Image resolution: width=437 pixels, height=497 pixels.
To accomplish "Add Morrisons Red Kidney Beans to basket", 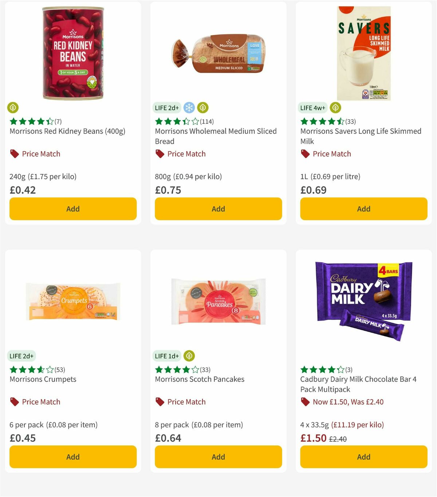I will click(73, 209).
